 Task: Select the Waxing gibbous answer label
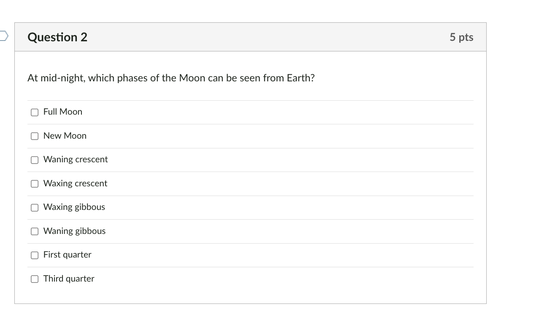[74, 207]
